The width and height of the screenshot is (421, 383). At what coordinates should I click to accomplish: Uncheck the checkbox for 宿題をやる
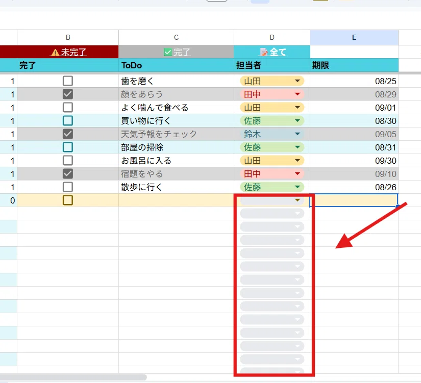click(68, 174)
